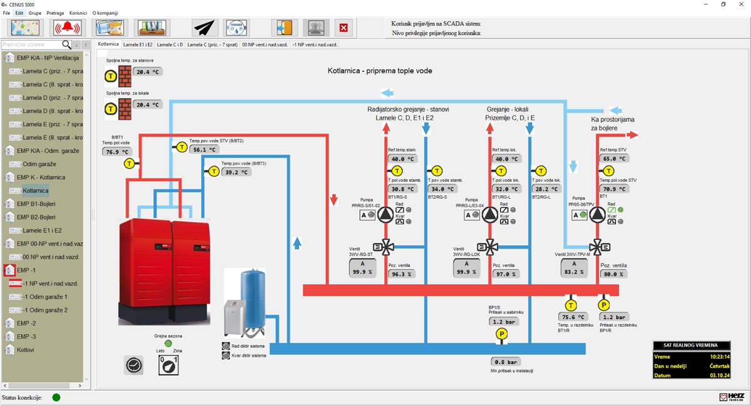Viewport: 751px width, 406px height.
Task: Click the PP/RG-L/03-04 pump symbol
Action: point(490,215)
